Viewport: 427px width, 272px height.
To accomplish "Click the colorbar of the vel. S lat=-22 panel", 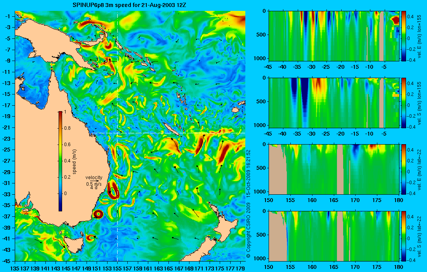I will tap(403, 236).
